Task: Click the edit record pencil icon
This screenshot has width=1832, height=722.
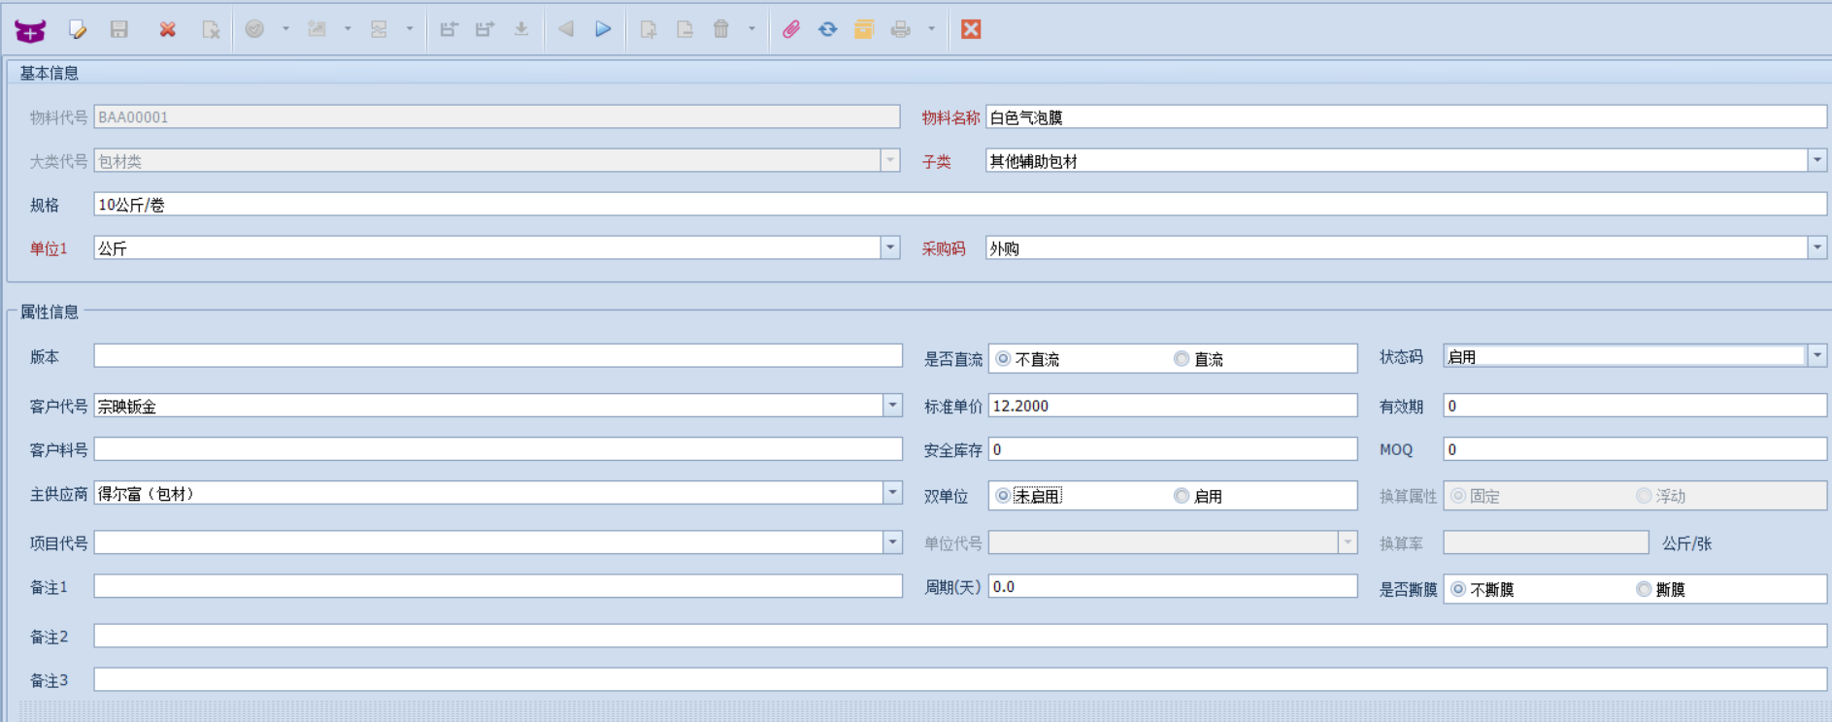Action: 78,30
